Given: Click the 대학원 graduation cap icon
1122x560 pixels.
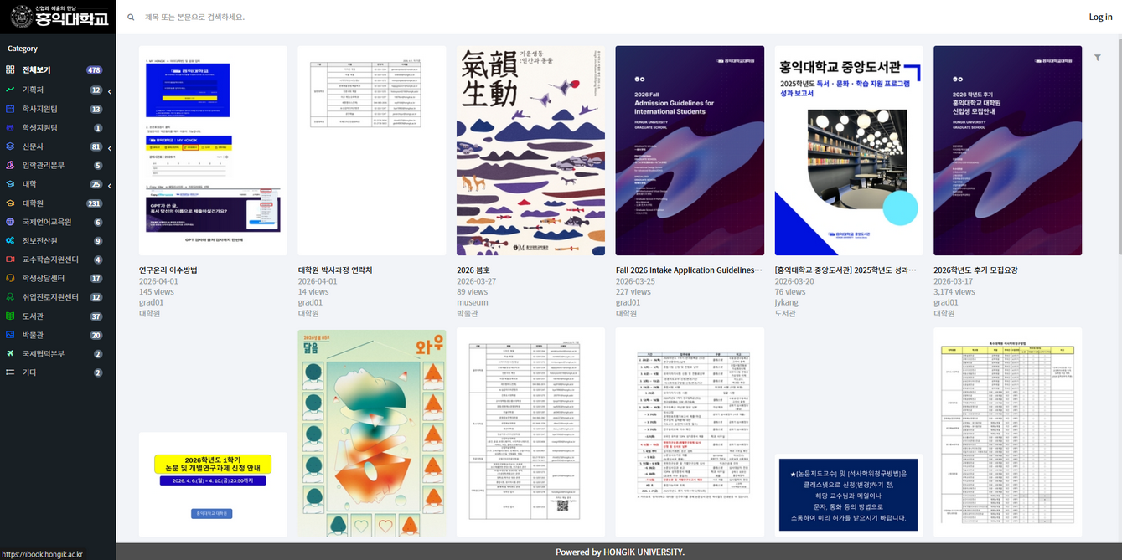Looking at the screenshot, I should point(10,203).
